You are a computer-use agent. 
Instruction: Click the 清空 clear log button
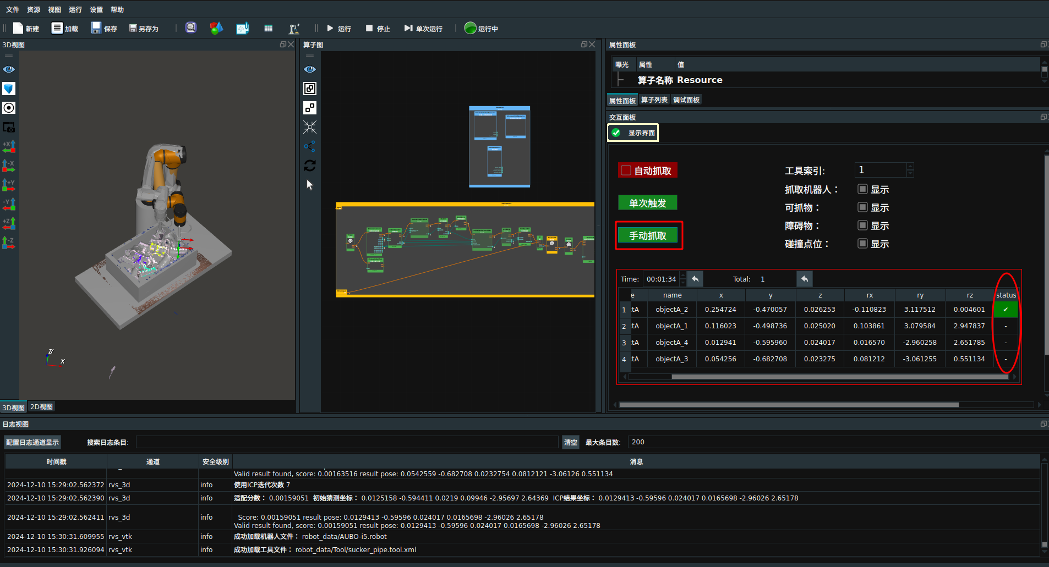[571, 442]
